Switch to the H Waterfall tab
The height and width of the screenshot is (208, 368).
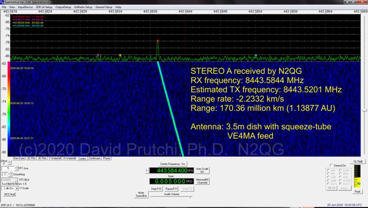tap(70, 159)
